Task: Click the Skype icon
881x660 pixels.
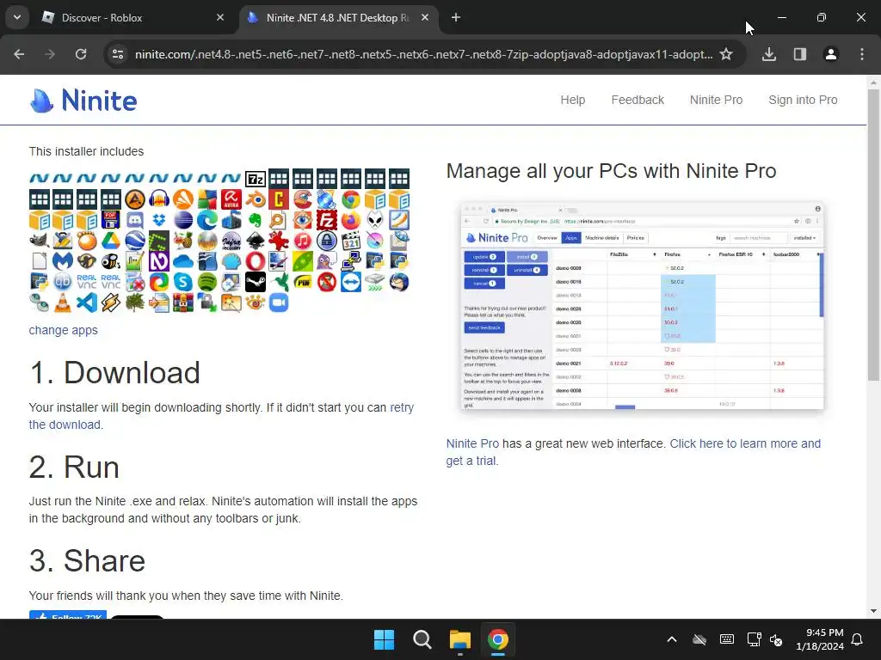Action: click(183, 282)
